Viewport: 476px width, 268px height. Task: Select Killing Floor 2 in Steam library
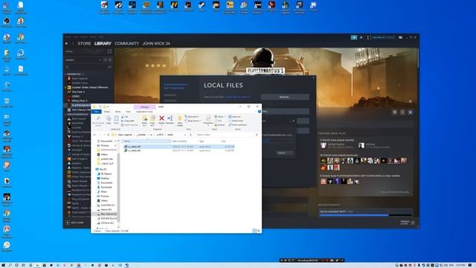(x=80, y=100)
